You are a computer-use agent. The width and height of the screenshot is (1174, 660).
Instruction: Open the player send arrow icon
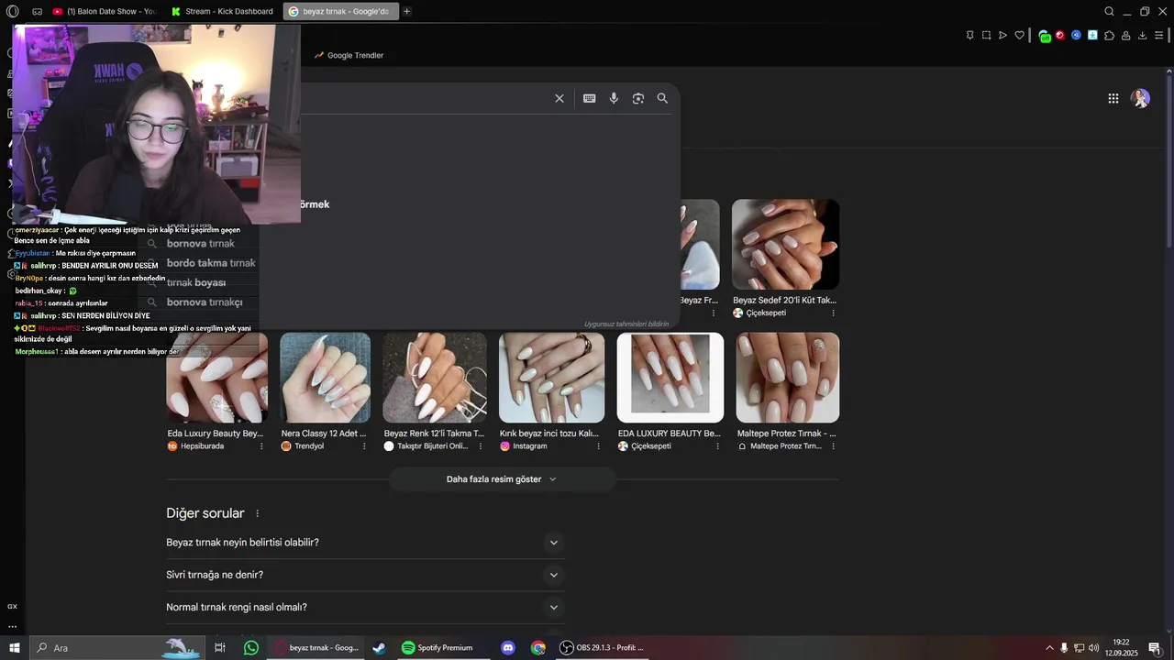coord(1002,35)
